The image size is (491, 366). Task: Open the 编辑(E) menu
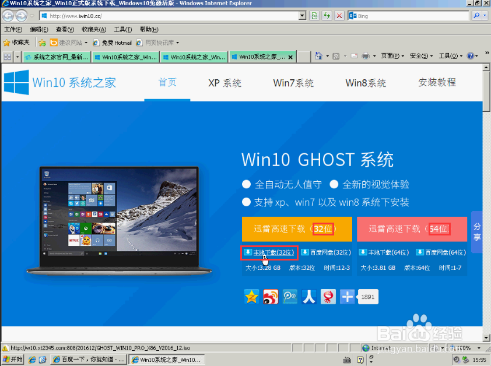[x=39, y=29]
